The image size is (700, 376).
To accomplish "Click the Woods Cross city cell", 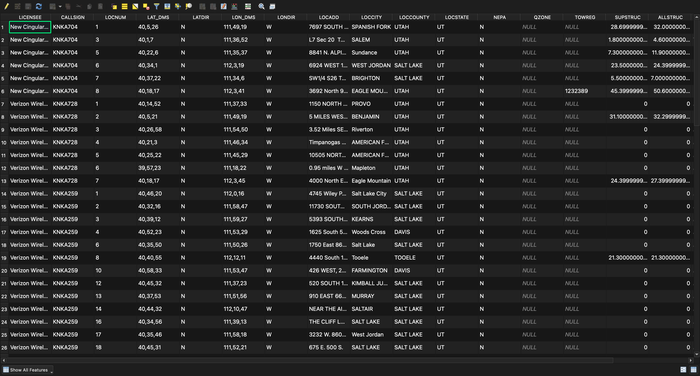I will tap(371, 232).
